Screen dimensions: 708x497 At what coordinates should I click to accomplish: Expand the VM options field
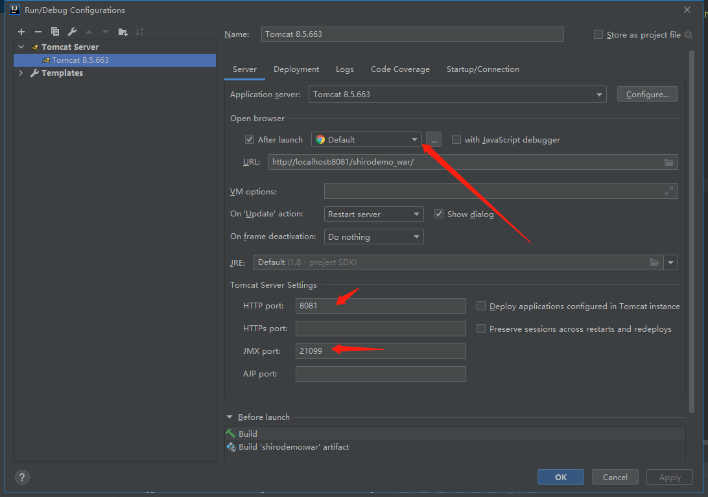[x=668, y=191]
